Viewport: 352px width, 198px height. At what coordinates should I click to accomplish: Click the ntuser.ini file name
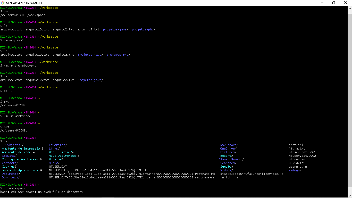298,159
